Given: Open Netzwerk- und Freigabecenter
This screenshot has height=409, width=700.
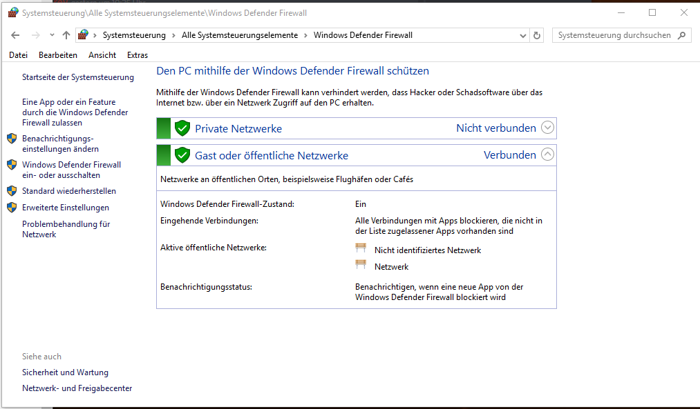Looking at the screenshot, I should (x=77, y=388).
